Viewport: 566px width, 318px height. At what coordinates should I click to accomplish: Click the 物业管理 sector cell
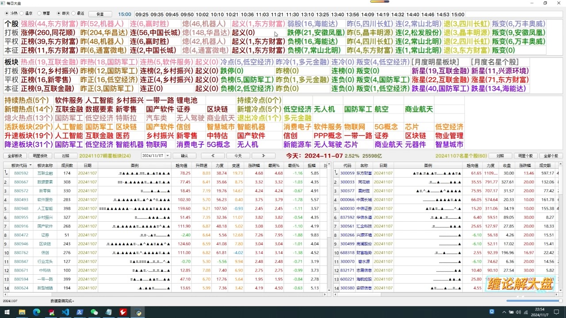pos(449,136)
